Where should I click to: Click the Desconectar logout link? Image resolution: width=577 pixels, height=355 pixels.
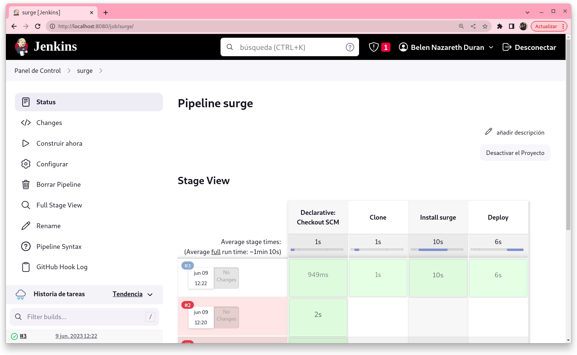tap(529, 47)
